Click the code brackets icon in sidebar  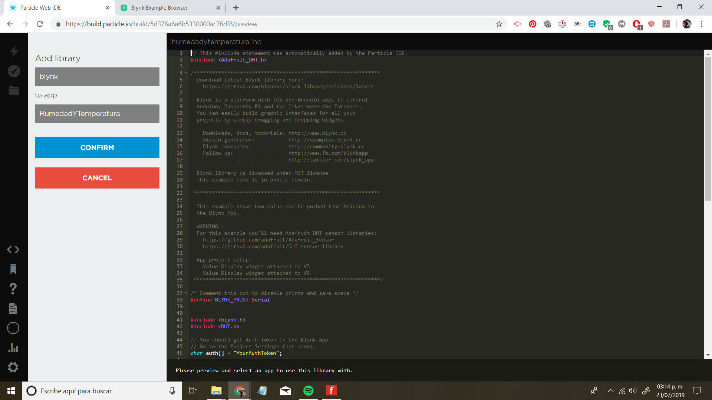tap(13, 250)
